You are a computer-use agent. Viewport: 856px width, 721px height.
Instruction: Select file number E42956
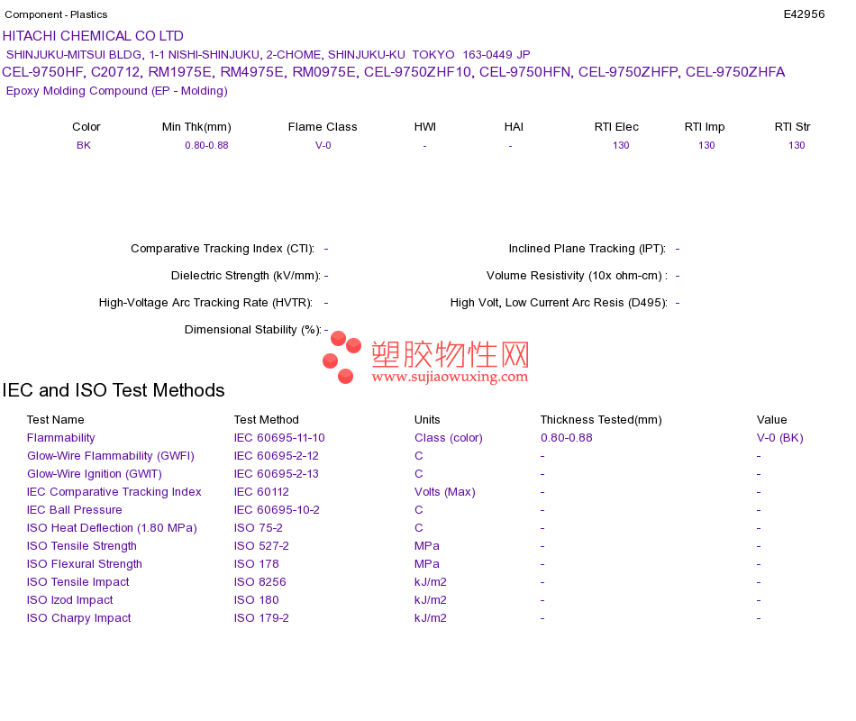[x=804, y=14]
